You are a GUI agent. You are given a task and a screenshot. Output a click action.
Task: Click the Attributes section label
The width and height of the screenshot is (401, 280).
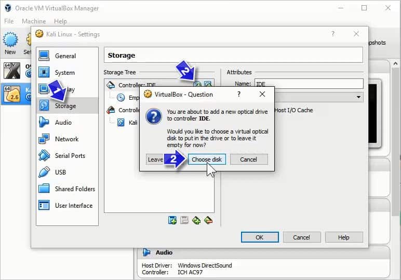click(x=239, y=72)
